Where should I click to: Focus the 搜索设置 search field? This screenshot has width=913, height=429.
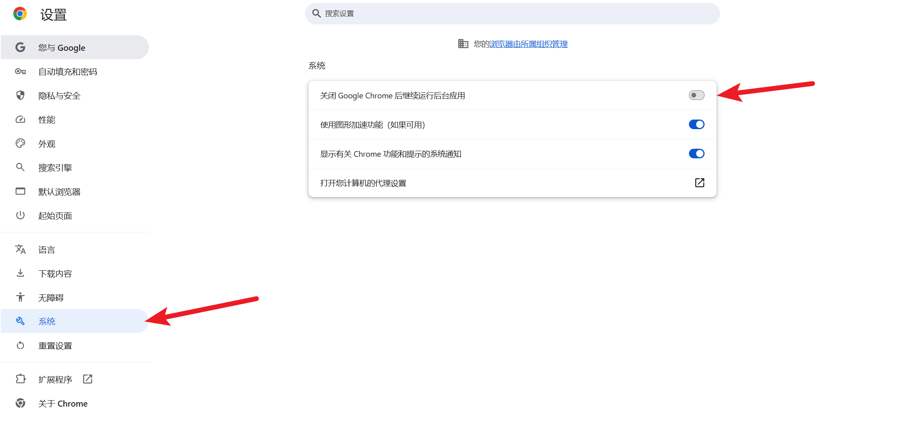pyautogui.click(x=512, y=14)
